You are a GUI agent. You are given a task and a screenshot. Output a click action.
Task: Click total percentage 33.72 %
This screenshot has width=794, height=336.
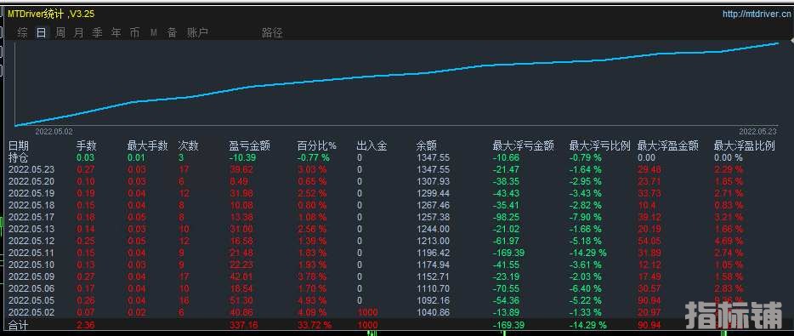[315, 325]
